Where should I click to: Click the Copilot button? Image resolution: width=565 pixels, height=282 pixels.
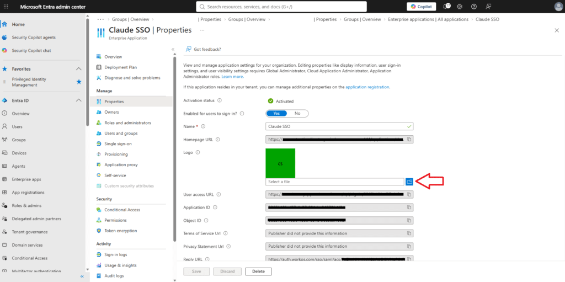tap(421, 7)
